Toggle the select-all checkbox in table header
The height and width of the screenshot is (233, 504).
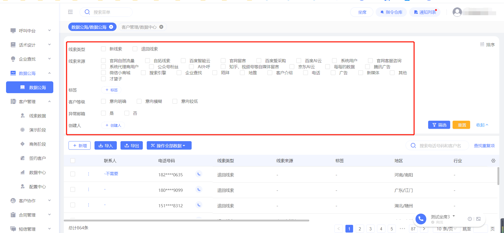pyautogui.click(x=73, y=161)
